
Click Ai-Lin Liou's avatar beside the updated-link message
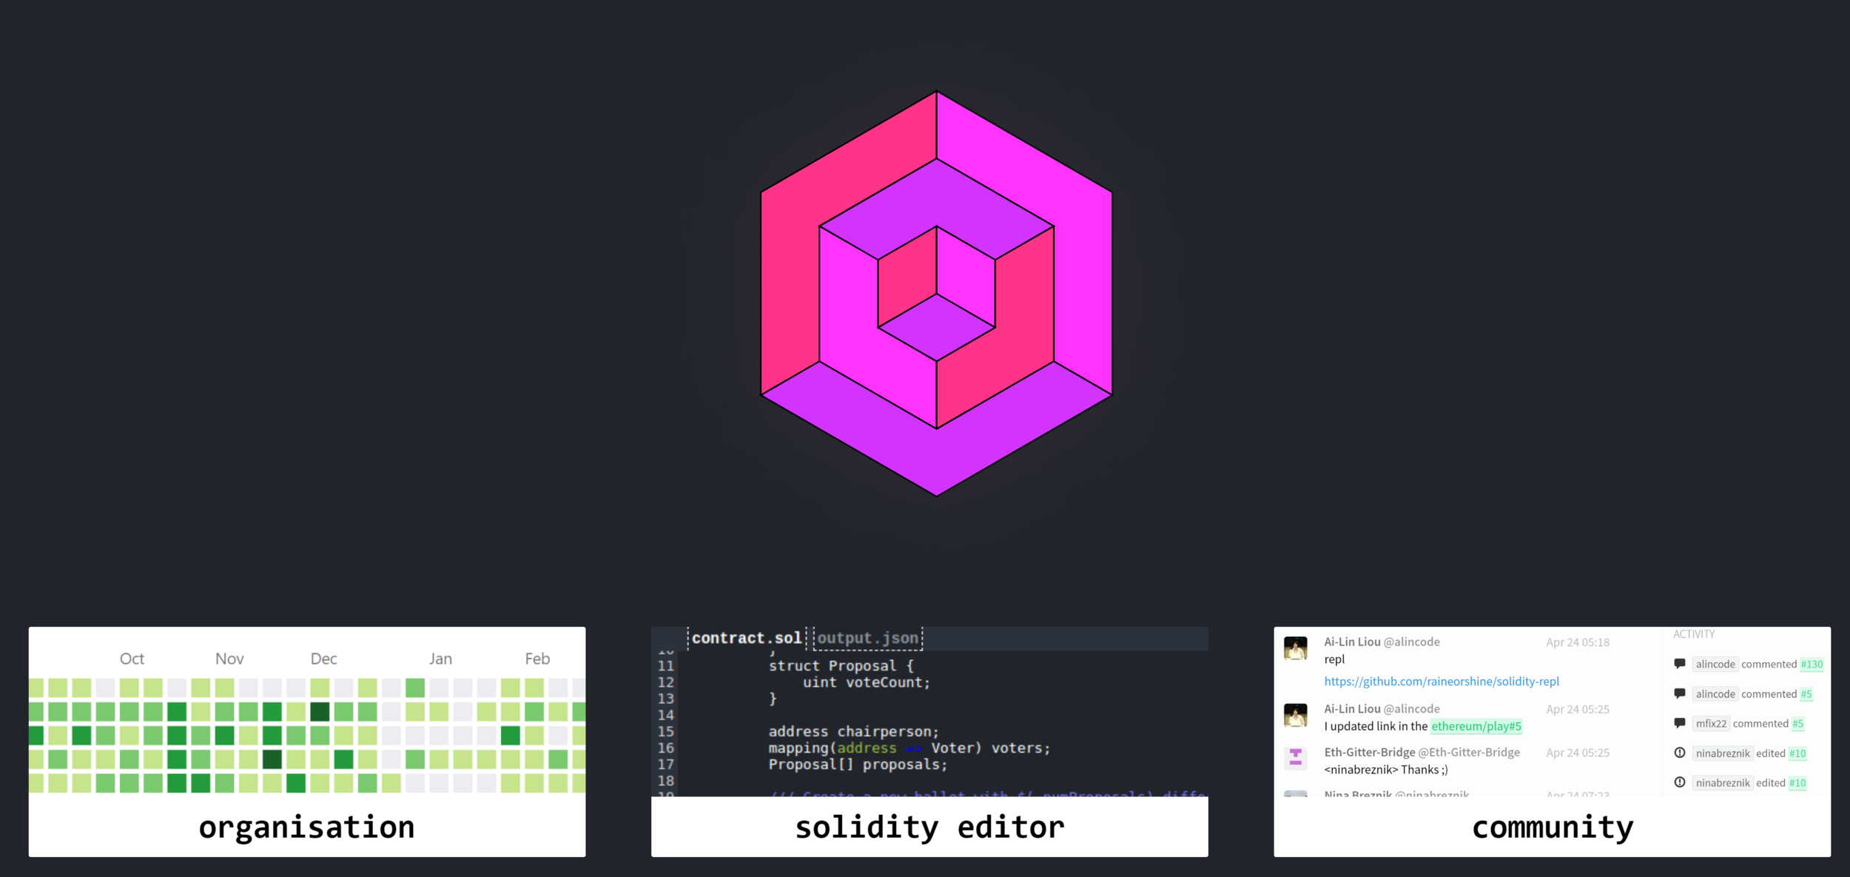[1295, 715]
